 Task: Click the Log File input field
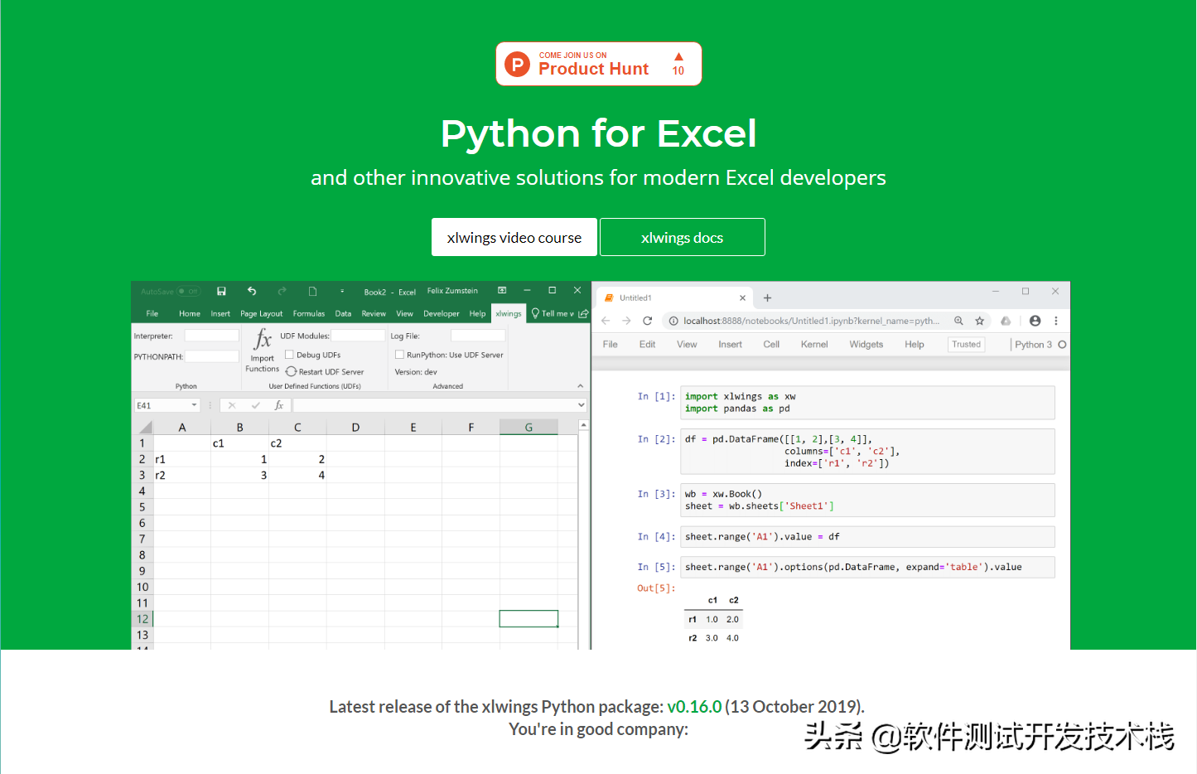[x=478, y=336]
